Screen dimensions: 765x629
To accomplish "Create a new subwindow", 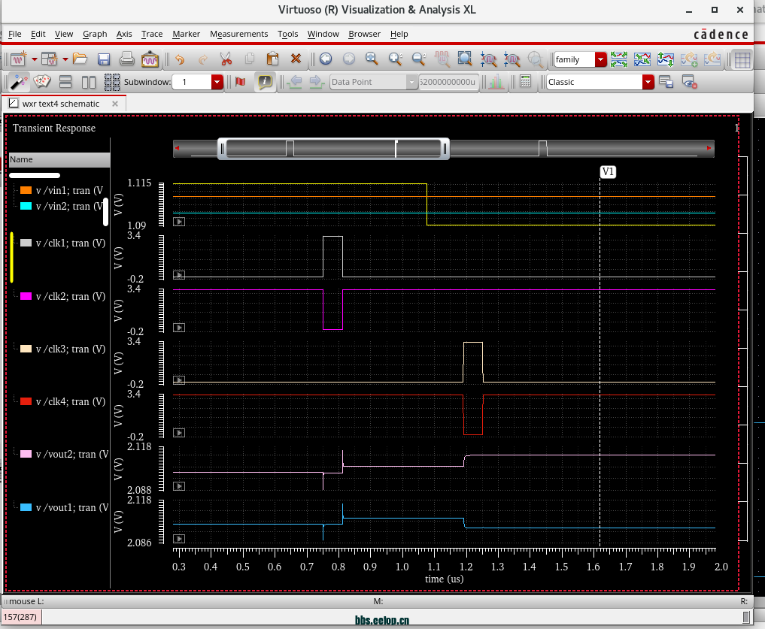I will 50,59.
